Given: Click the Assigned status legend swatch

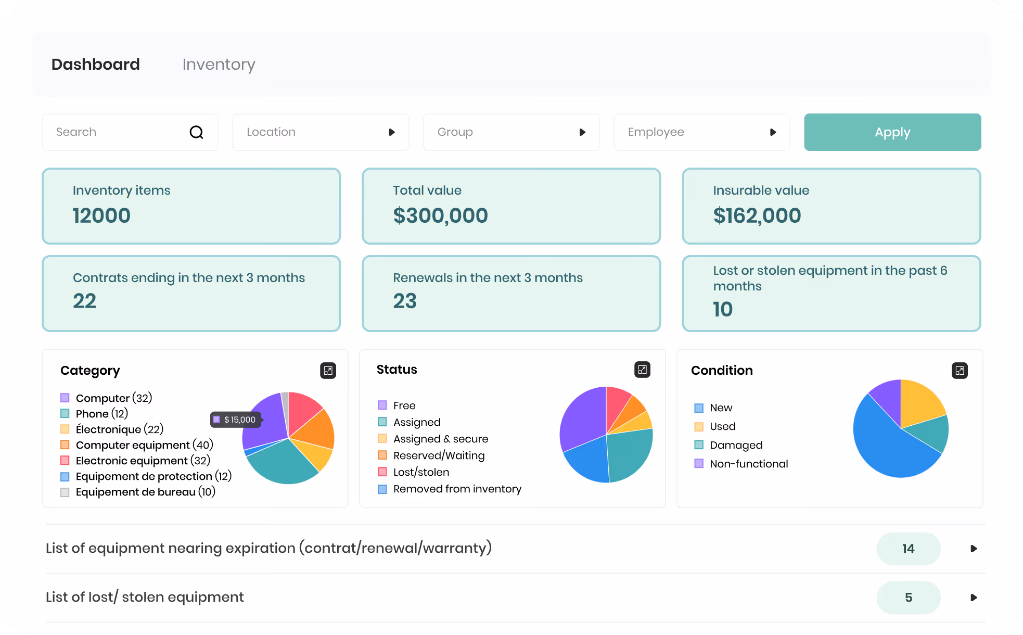Looking at the screenshot, I should 382,422.
